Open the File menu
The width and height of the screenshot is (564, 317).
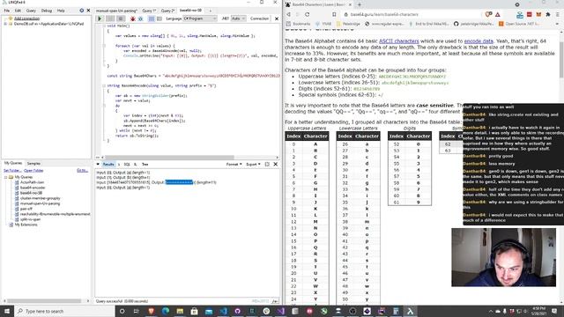(x=7, y=11)
